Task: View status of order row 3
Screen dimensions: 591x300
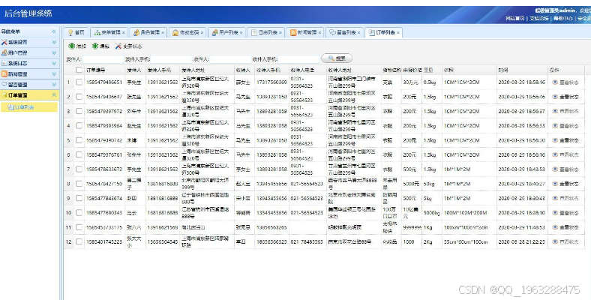Action: coord(565,111)
